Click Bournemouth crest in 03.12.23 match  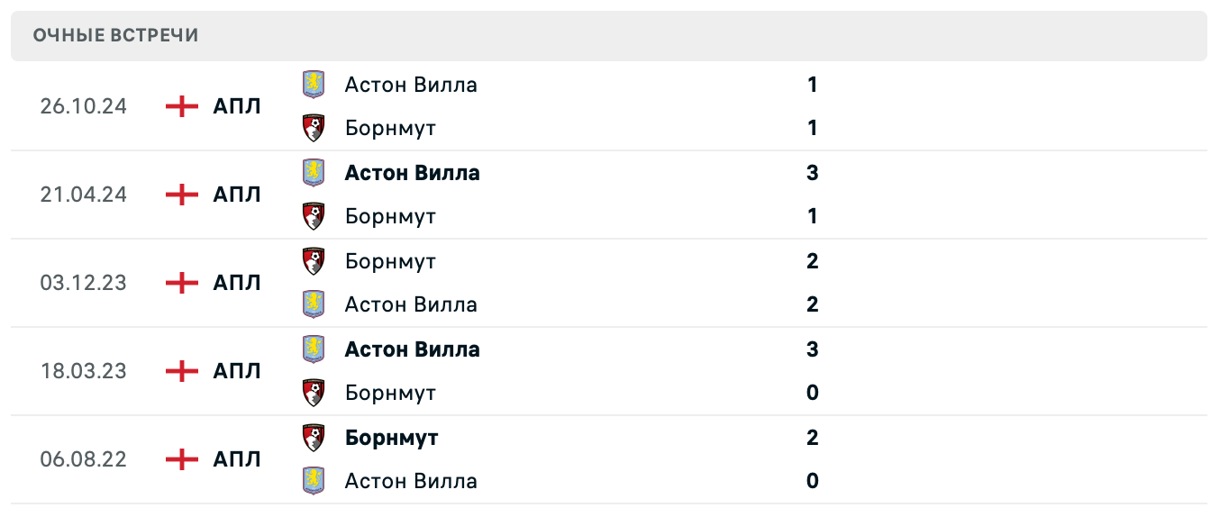(313, 261)
